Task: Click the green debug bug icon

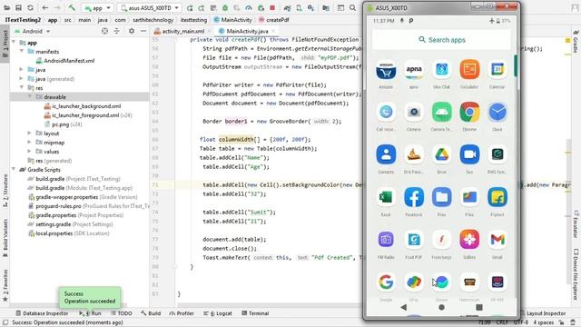Action: (x=225, y=8)
